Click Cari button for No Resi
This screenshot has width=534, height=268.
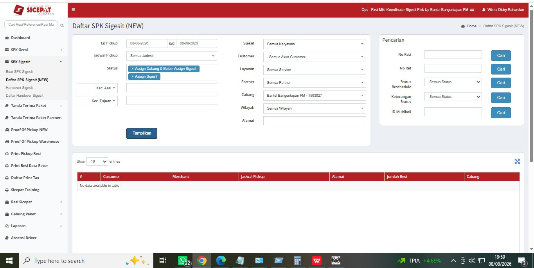click(x=501, y=55)
